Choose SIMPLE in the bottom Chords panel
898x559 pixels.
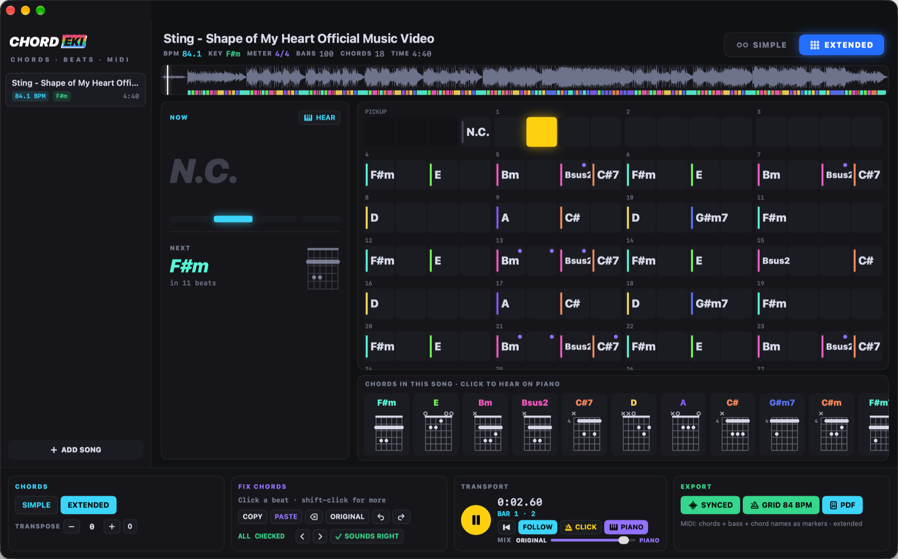click(36, 505)
